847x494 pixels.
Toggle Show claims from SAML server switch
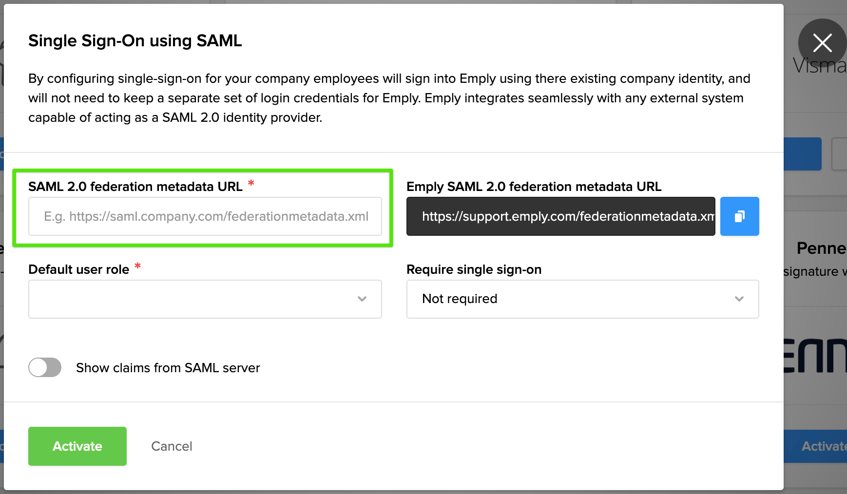(45, 367)
